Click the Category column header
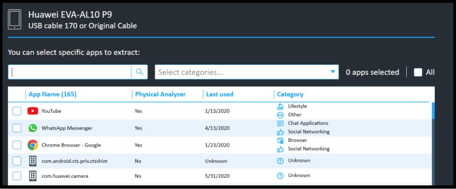This screenshot has width=456, height=189. pyautogui.click(x=290, y=94)
